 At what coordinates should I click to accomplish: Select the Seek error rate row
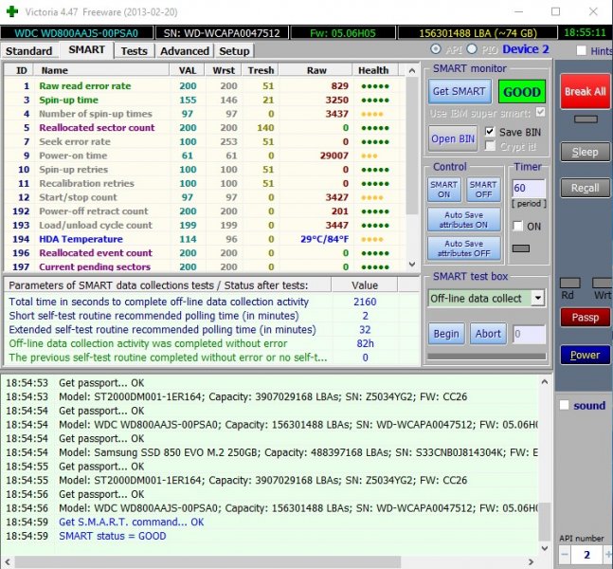[x=204, y=141]
